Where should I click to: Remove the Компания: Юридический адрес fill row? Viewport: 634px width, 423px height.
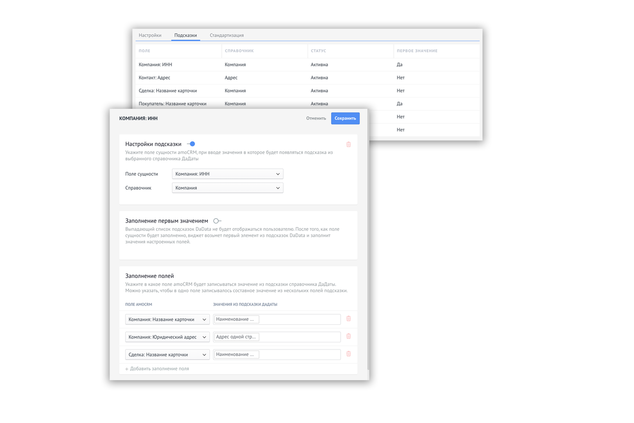[348, 336]
